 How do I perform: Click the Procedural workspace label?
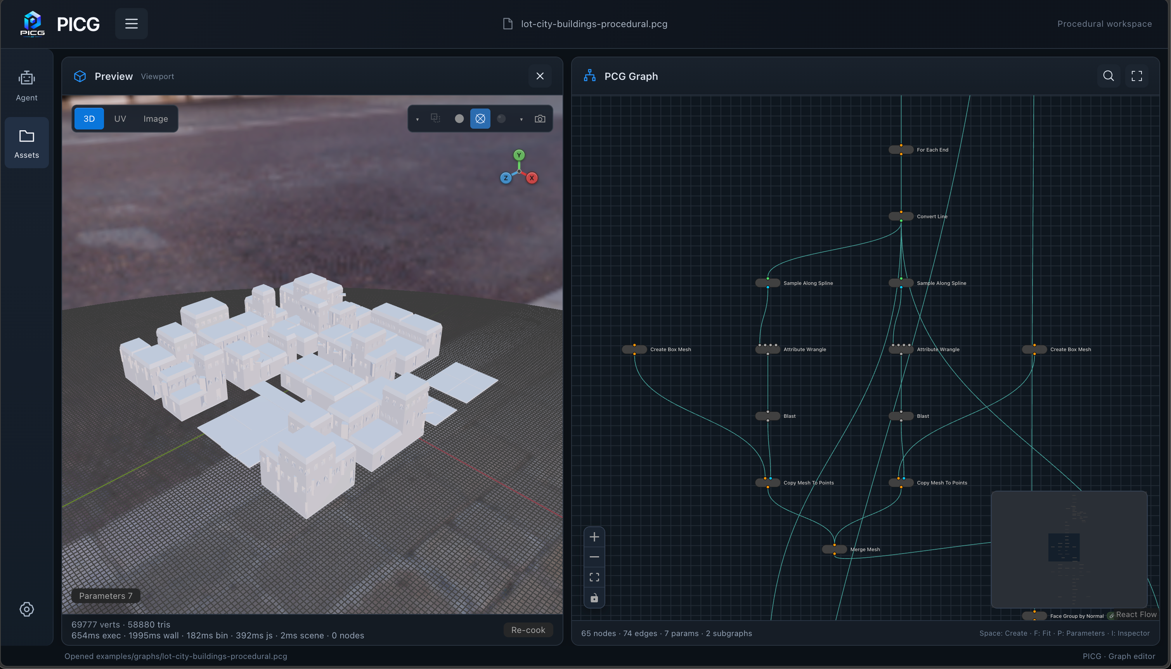1104,24
